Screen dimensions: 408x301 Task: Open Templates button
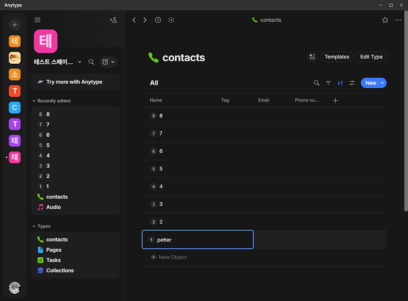(337, 57)
